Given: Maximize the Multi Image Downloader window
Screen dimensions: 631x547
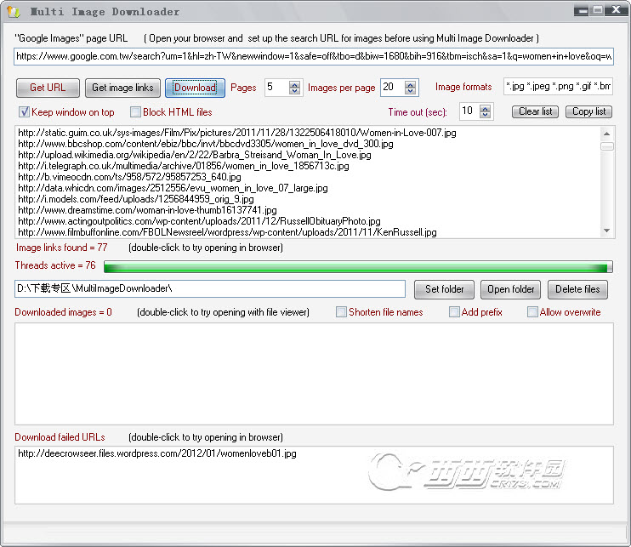Looking at the screenshot, I should (598, 10).
